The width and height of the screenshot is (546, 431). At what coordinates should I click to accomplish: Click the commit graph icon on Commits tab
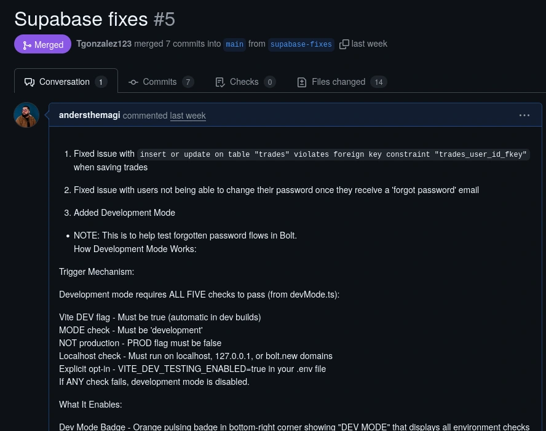click(133, 82)
